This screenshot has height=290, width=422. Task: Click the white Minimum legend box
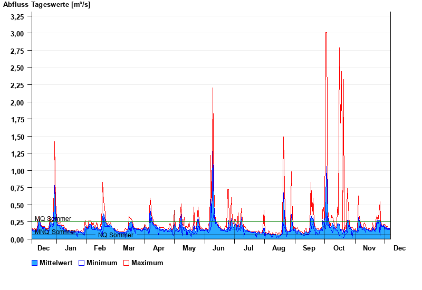tap(82, 263)
